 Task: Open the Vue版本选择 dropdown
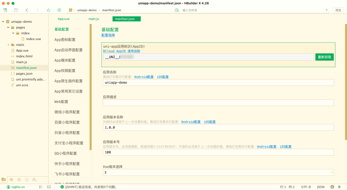click(218, 173)
